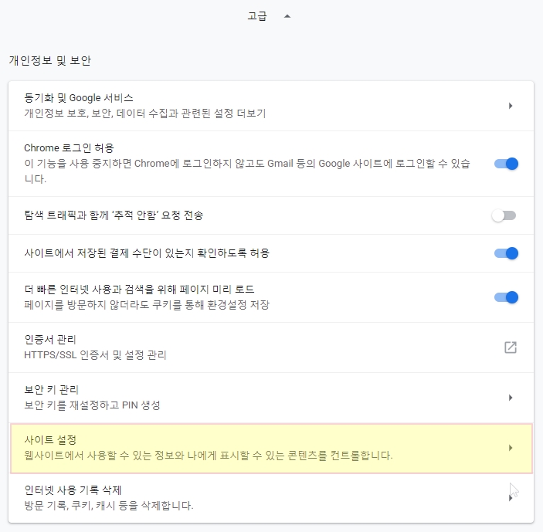The width and height of the screenshot is (543, 532).
Task: Click 'Chrome 로그인 허용' label text
Action: (x=69, y=148)
